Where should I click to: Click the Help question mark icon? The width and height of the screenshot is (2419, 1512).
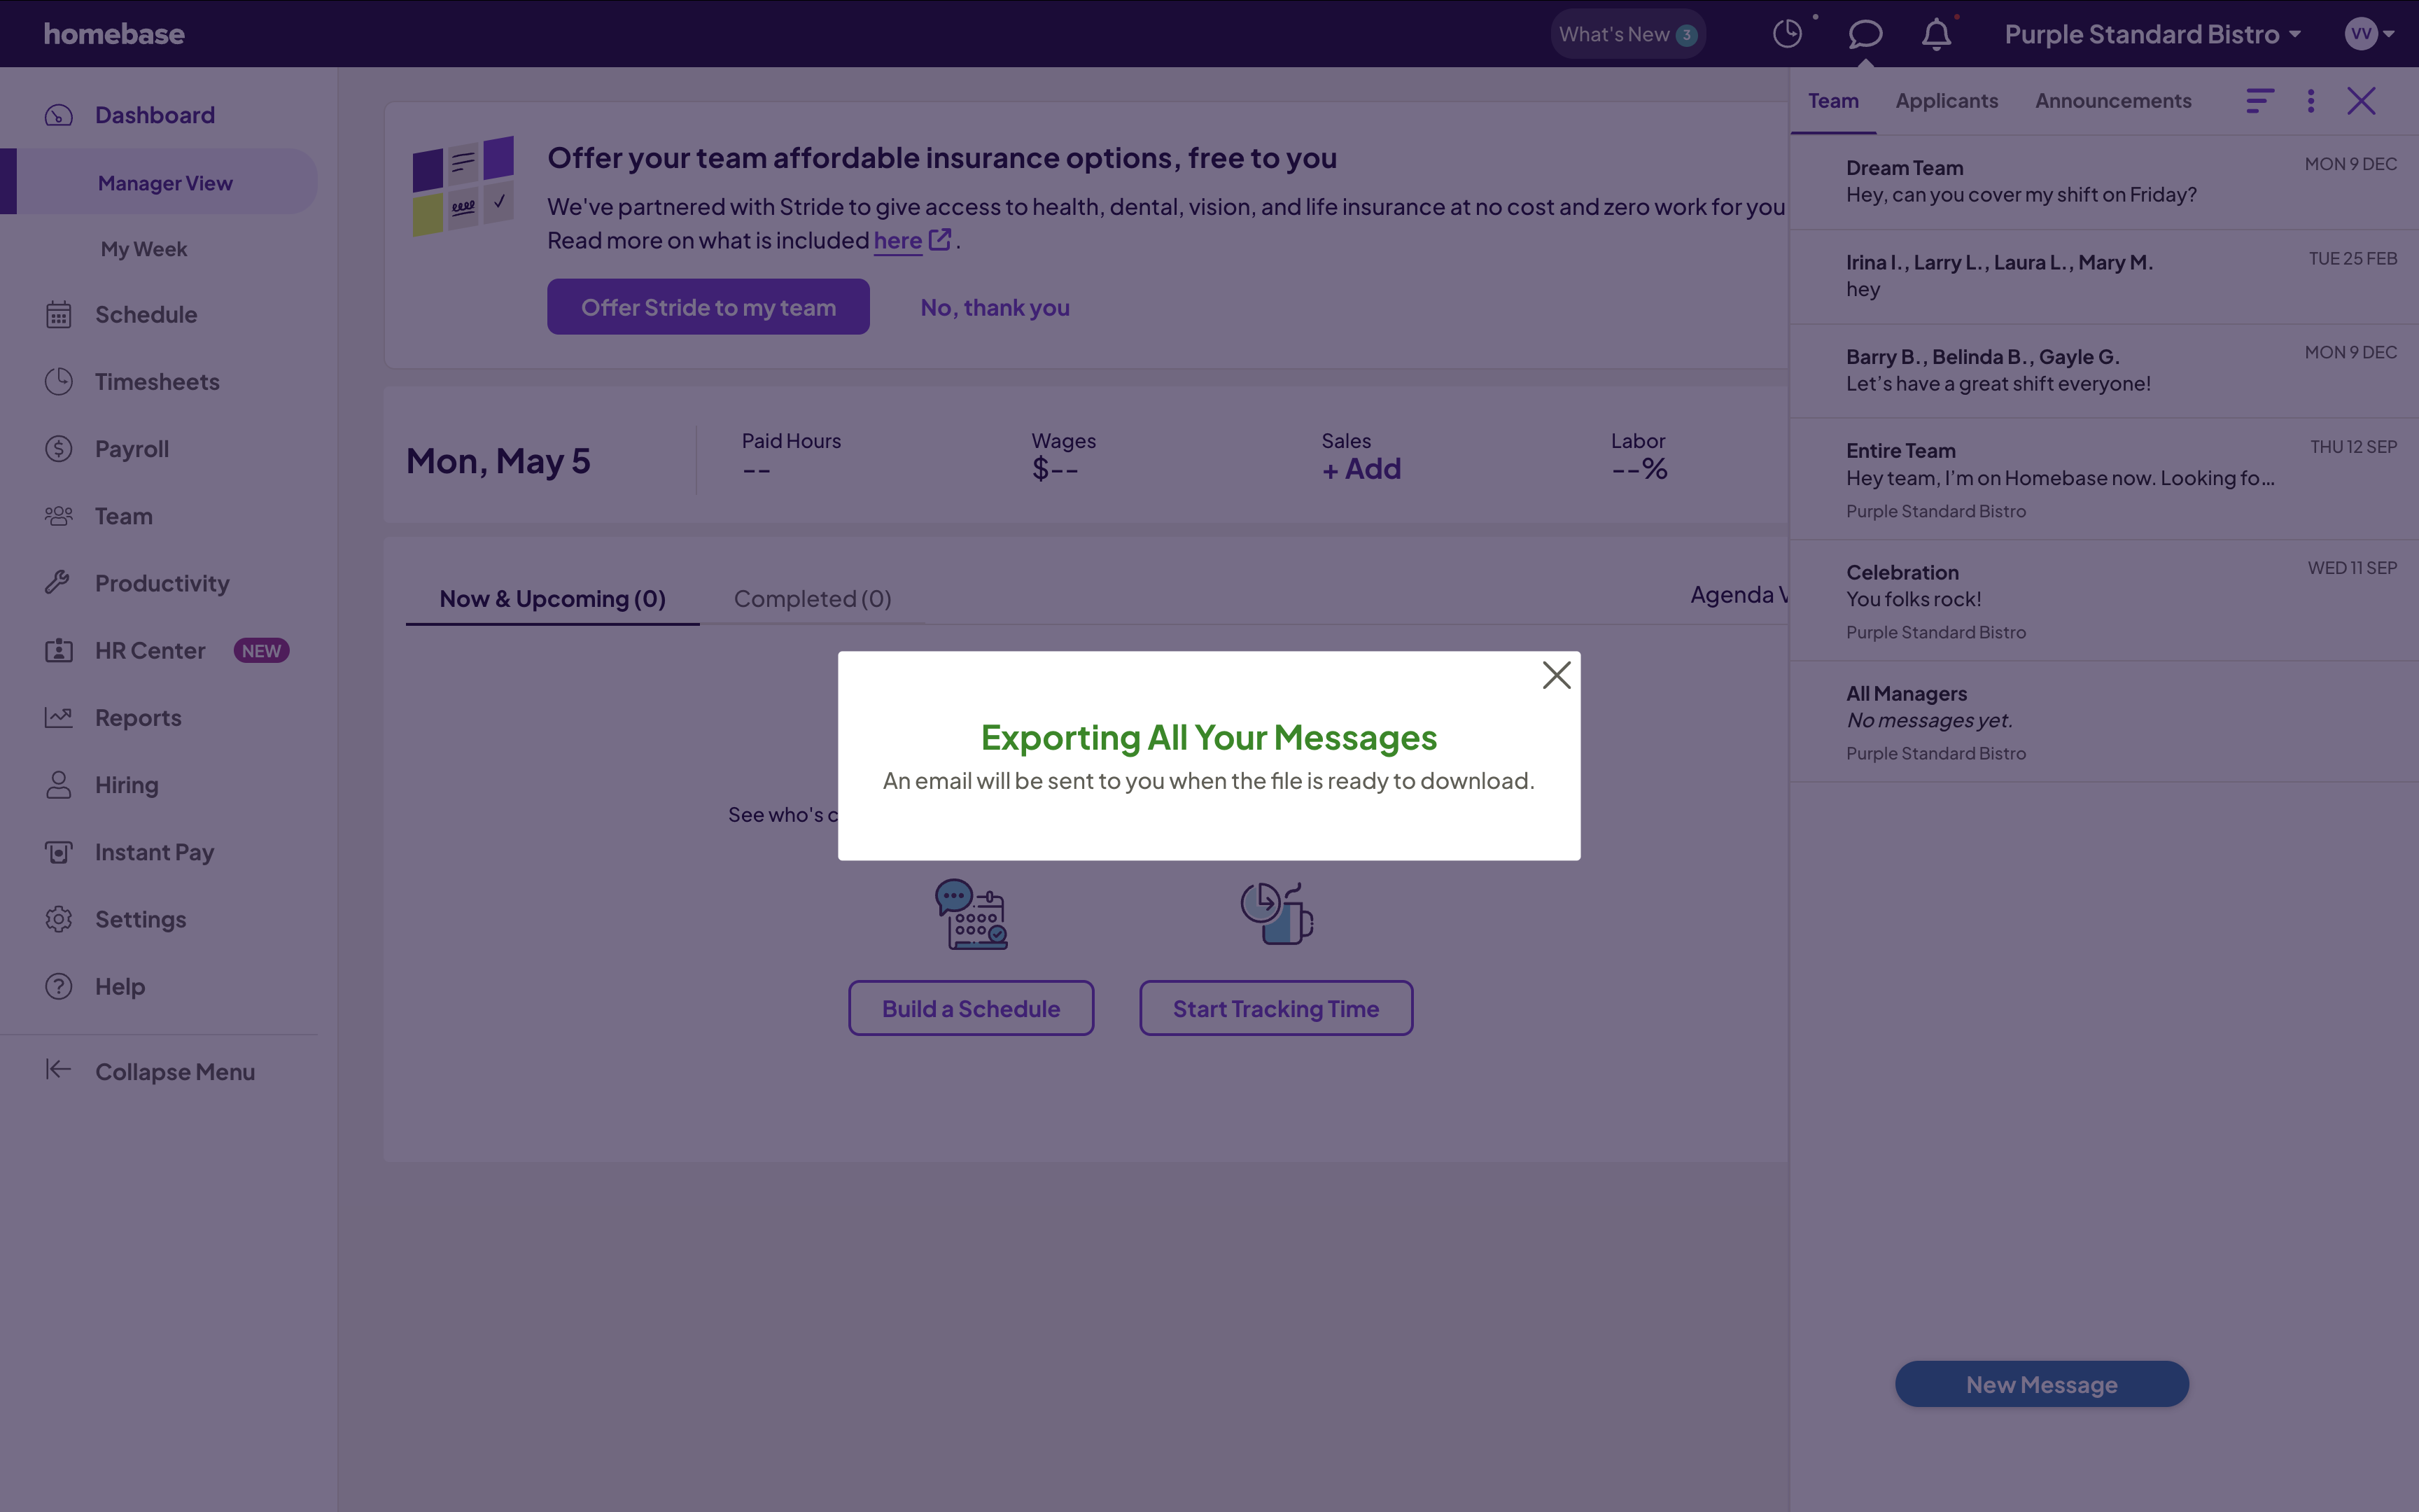58,986
